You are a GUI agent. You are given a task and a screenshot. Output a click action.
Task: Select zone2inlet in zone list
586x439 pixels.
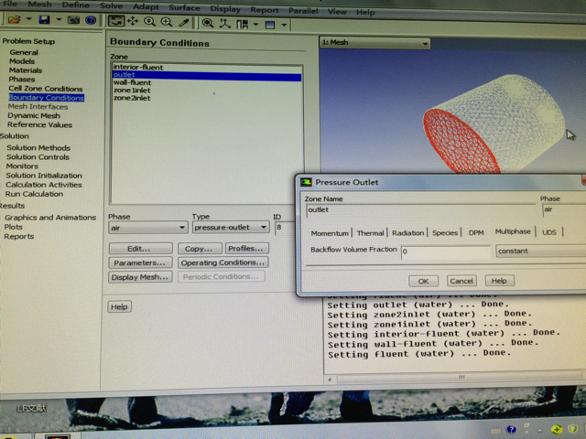(x=207, y=98)
